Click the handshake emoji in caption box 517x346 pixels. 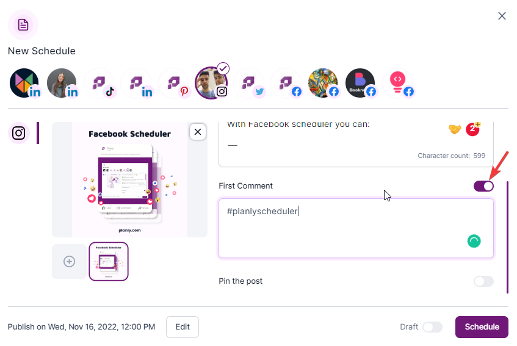pos(455,129)
